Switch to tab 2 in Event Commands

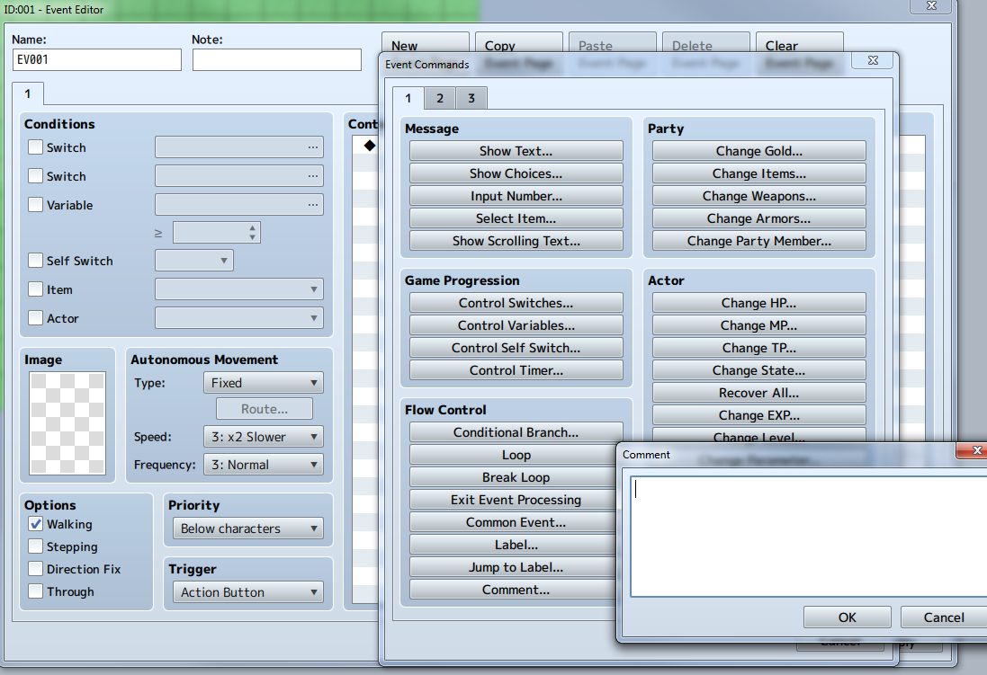pyautogui.click(x=440, y=96)
